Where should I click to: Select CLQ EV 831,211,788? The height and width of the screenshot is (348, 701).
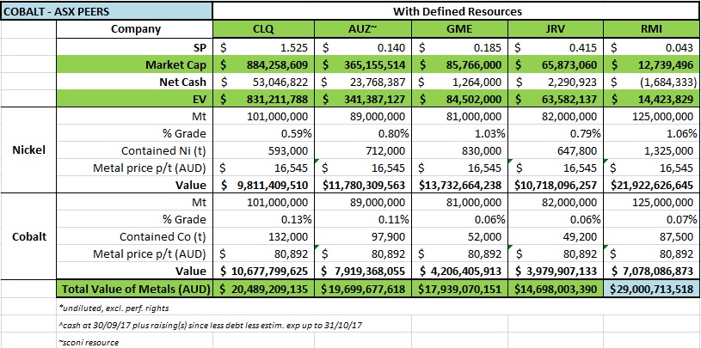click(263, 99)
